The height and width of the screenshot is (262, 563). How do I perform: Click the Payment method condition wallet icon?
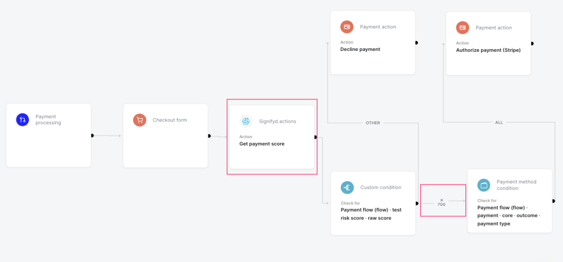coord(484,185)
